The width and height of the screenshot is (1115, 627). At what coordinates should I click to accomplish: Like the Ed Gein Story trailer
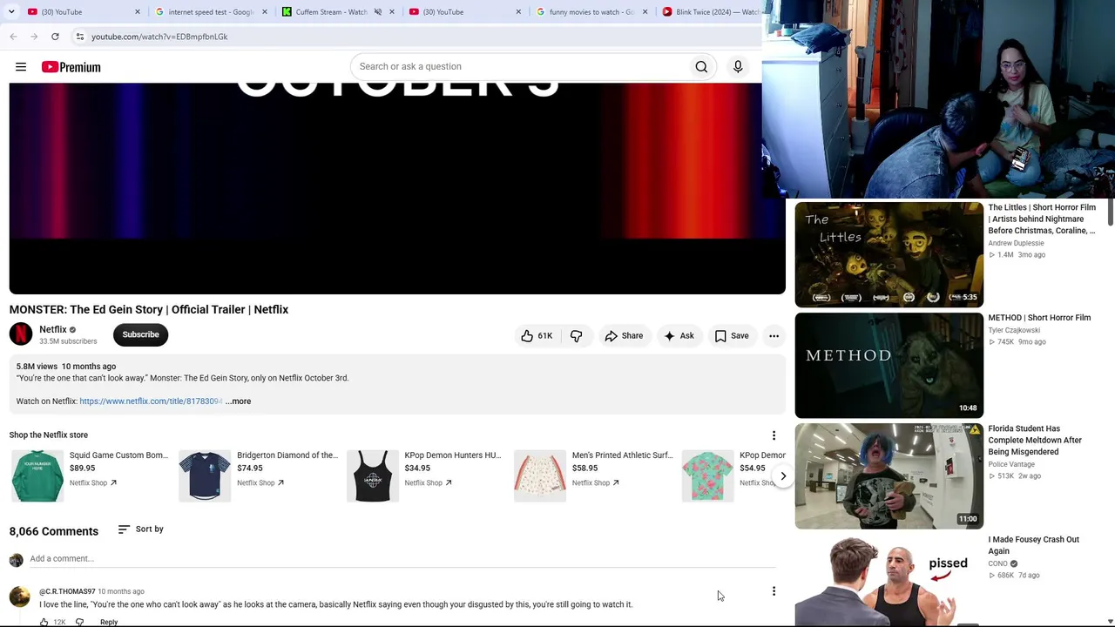tap(537, 335)
